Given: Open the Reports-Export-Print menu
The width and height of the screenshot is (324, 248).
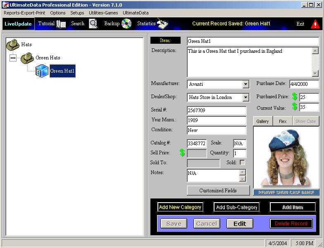Looking at the screenshot, I should 24,13.
